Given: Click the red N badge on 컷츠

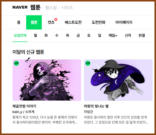Looking at the screenshot, I should [x=56, y=19].
